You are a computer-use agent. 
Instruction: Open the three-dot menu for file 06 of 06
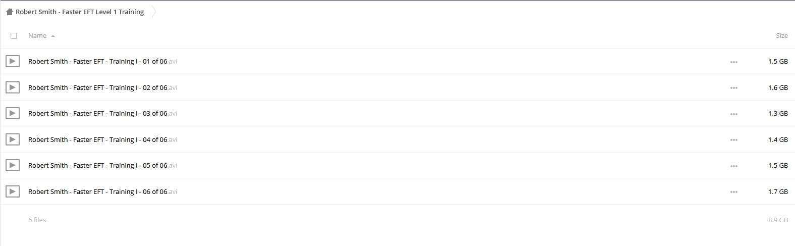(x=733, y=192)
